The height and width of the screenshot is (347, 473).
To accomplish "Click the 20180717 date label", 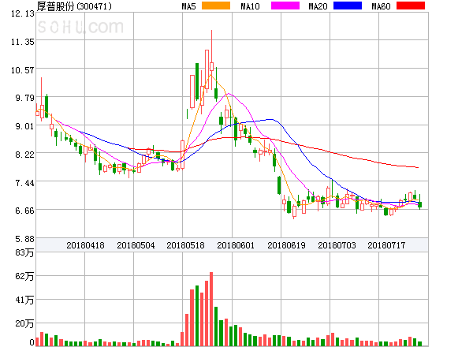I will point(386,245).
